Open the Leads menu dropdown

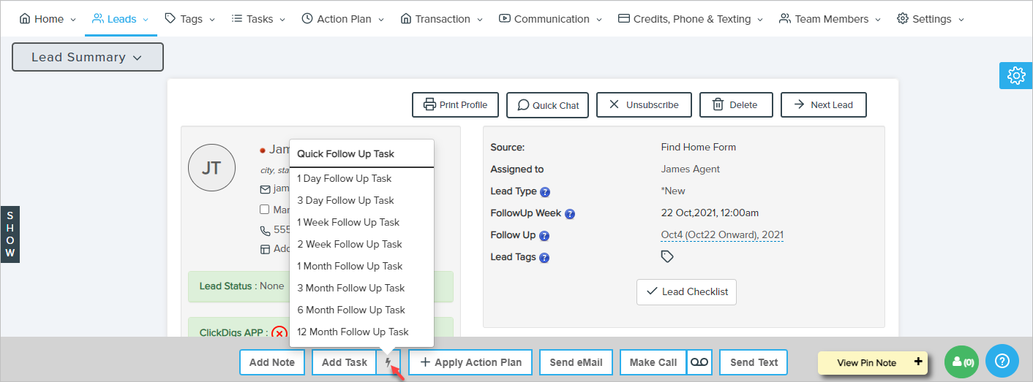pos(120,19)
